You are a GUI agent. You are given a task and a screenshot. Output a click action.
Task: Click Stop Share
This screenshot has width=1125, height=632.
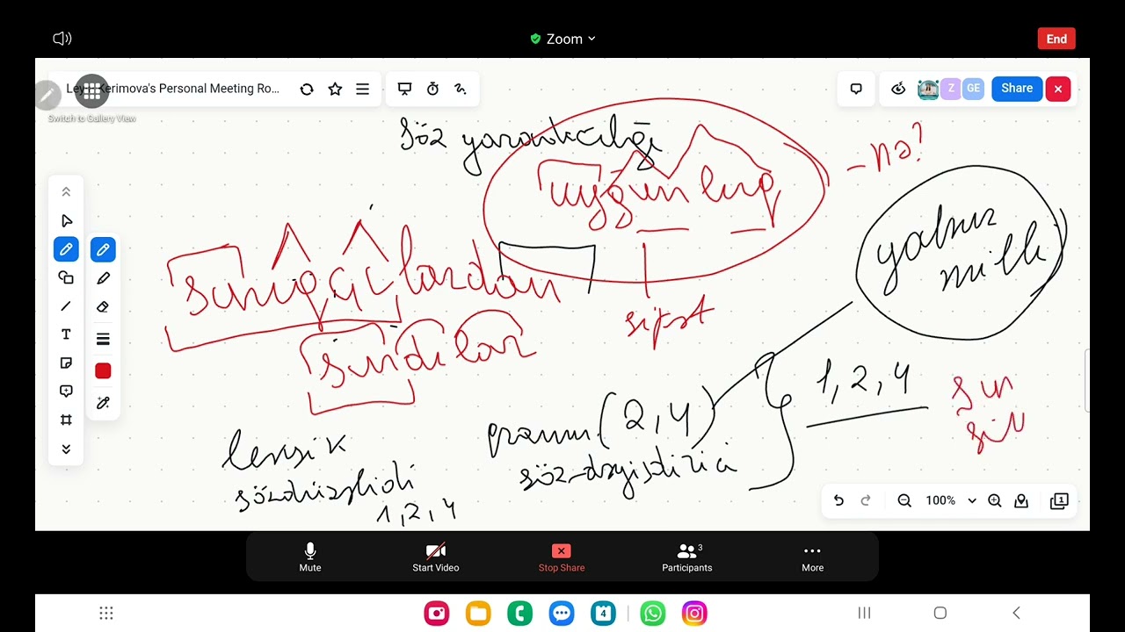[562, 557]
